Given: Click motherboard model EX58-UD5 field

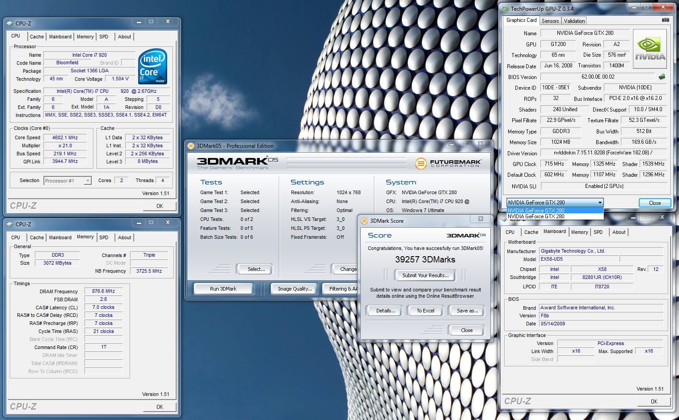Looking at the screenshot, I should [x=579, y=259].
